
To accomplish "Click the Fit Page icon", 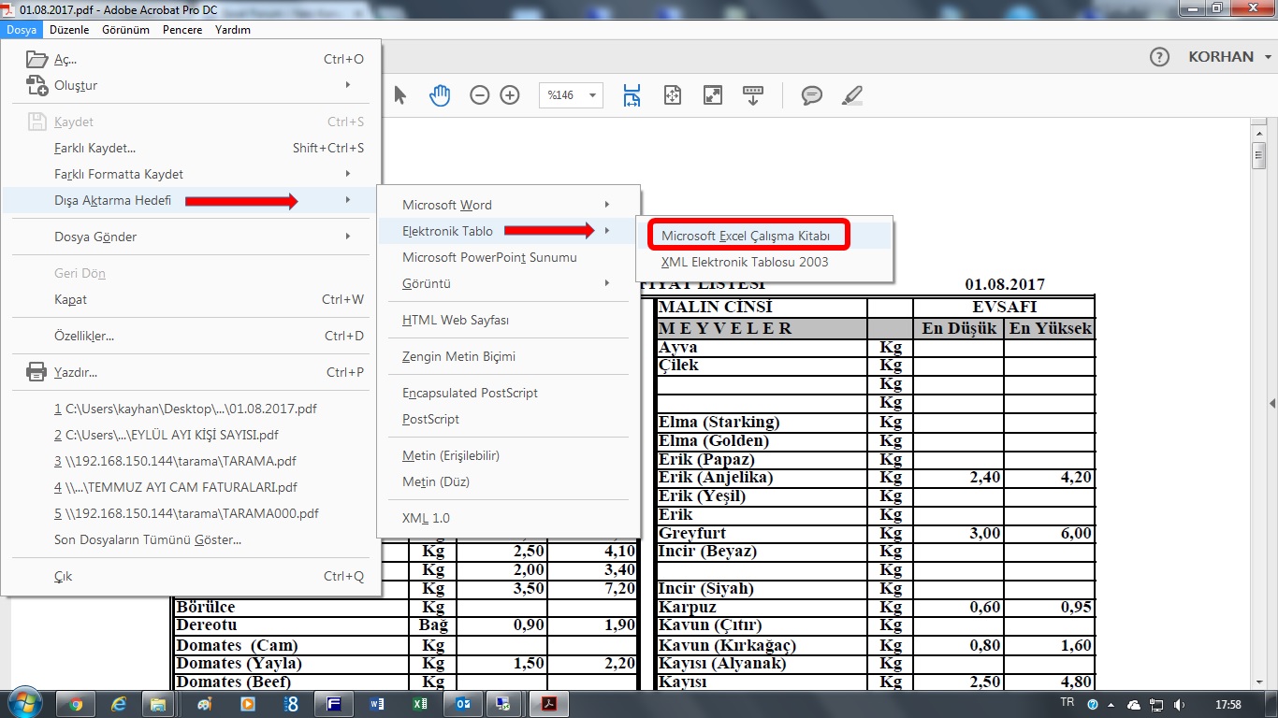I will coord(672,95).
